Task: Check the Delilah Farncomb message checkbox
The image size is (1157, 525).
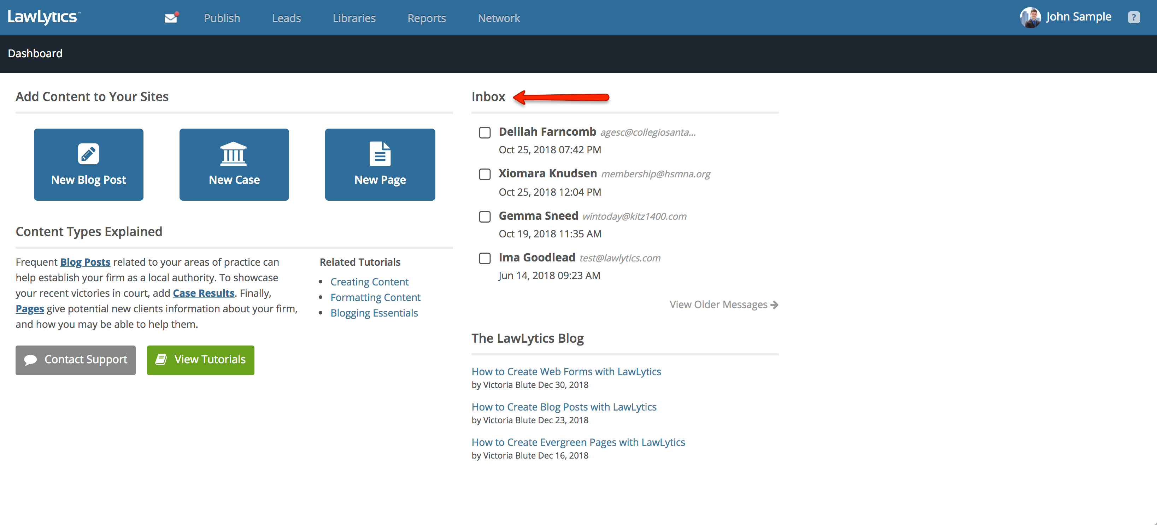Action: pos(484,132)
